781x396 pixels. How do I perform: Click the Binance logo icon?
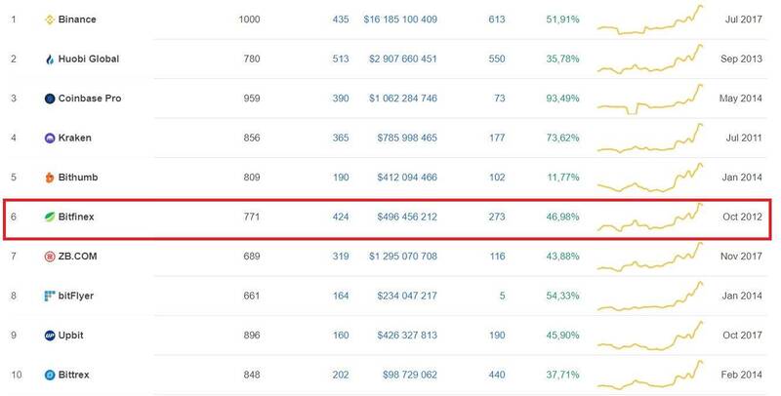tap(50, 20)
